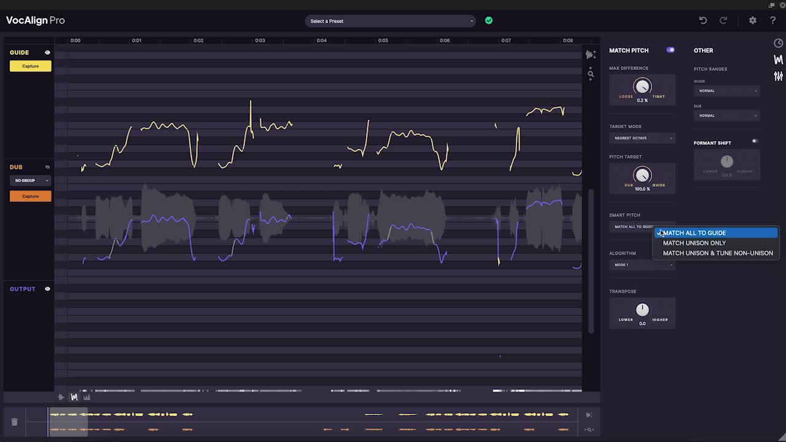Click the trash icon to delete captures
786x442 pixels.
tap(14, 422)
